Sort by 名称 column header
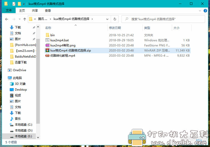Viewport: 210px width, 147px height. (x=48, y=28)
